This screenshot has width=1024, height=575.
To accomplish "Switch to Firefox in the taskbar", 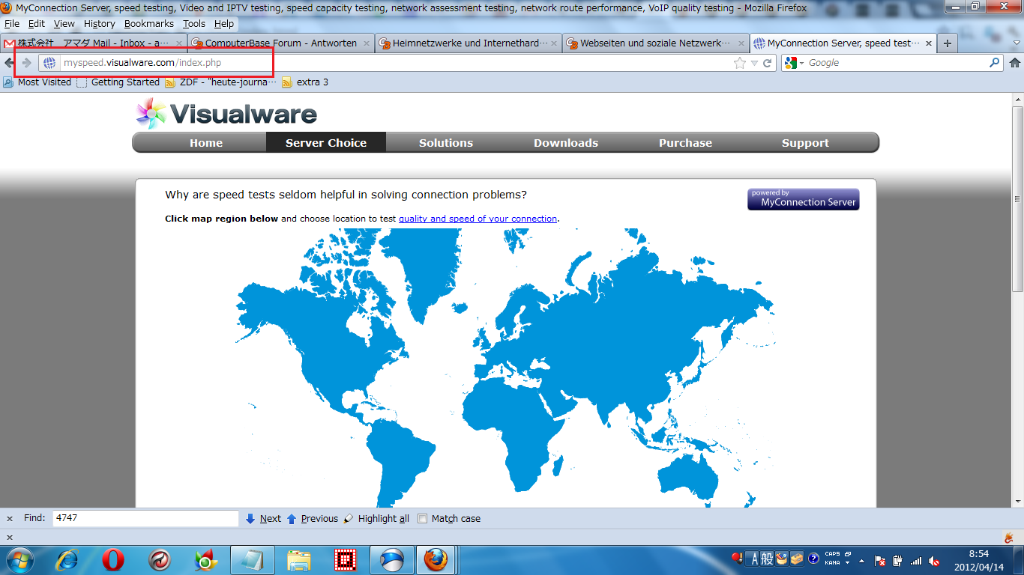I will [435, 560].
